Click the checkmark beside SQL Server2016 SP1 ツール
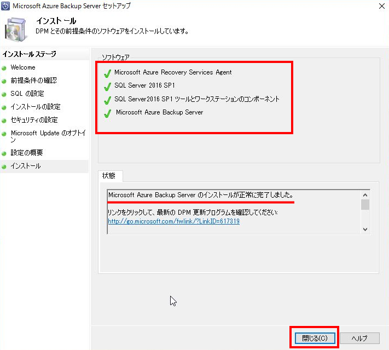This screenshot has width=389, height=350. tap(107, 100)
